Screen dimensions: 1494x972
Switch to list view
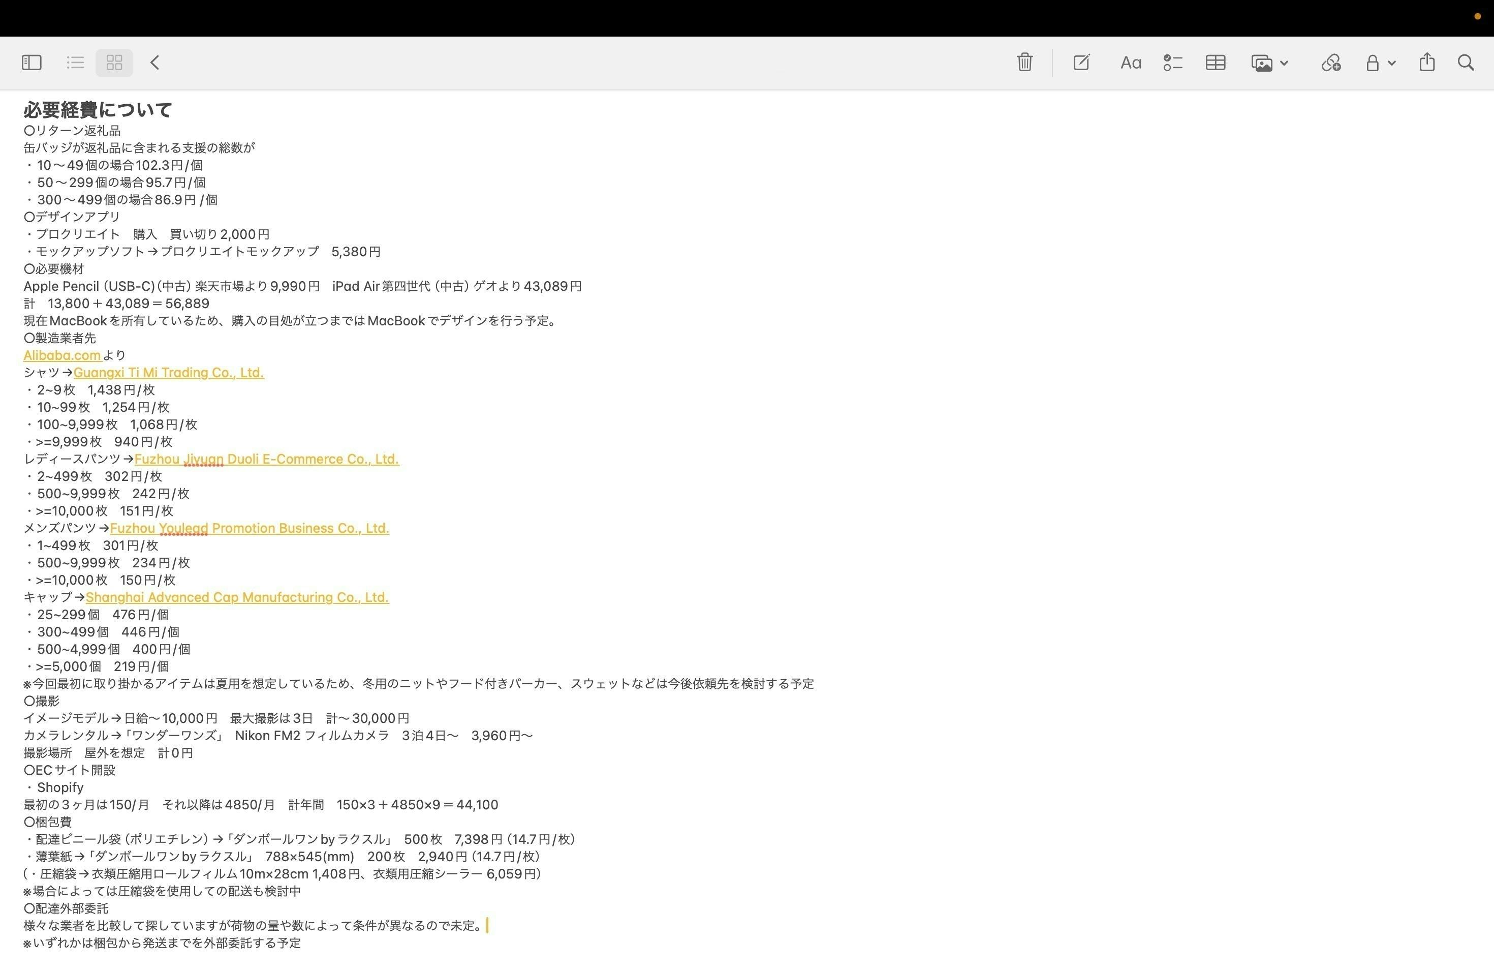[x=75, y=62]
